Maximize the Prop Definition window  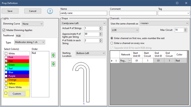[177, 3]
